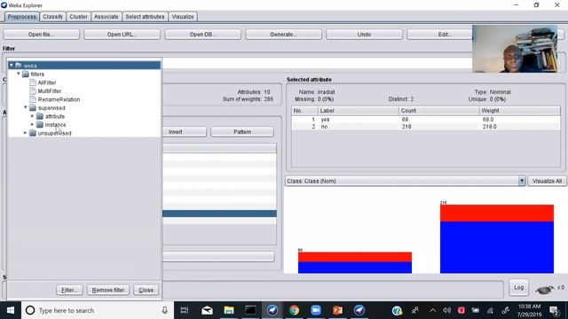
Task: Switch to the Preprocess tab
Action: [x=21, y=17]
